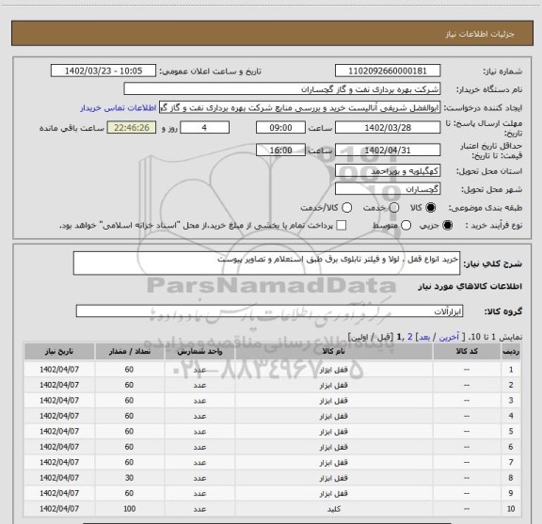Viewport: 542px width, 524px height.
Task: Select the متوسط purchase type radio
Action: click(406, 226)
